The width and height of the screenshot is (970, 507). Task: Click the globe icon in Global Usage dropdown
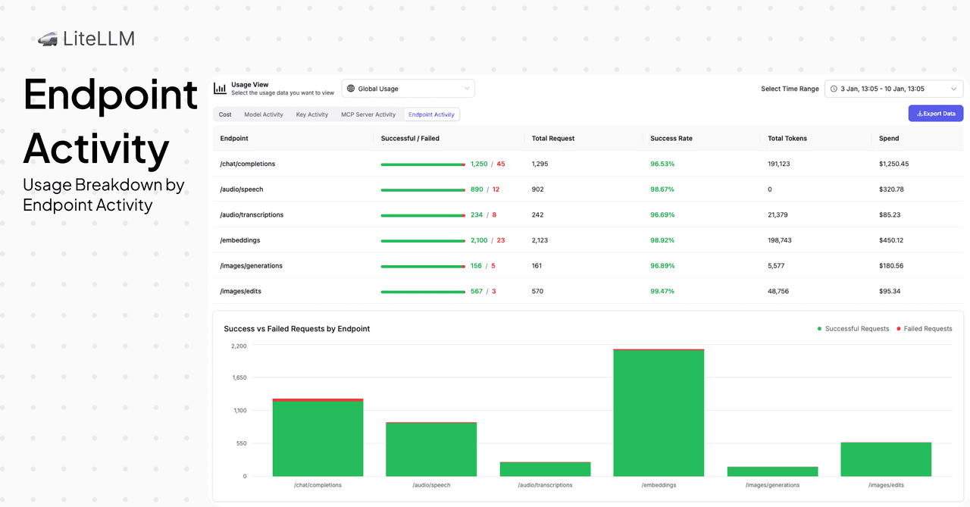(x=351, y=89)
